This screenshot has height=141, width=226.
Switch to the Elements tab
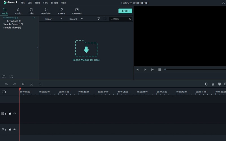pyautogui.click(x=77, y=11)
